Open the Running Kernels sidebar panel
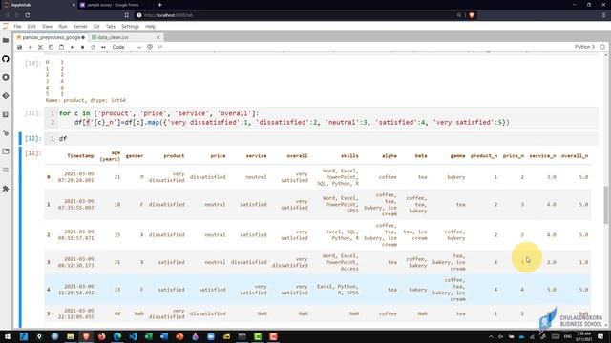 [x=6, y=77]
